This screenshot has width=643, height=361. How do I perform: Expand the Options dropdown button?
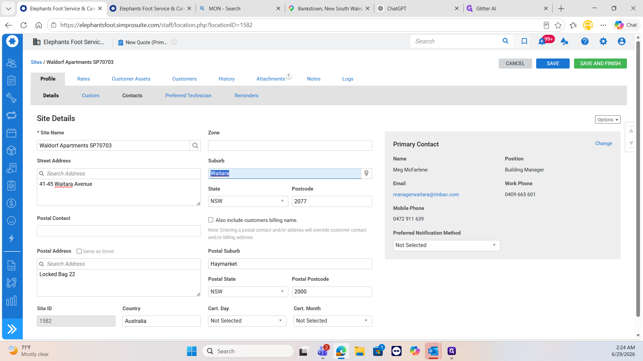(608, 120)
